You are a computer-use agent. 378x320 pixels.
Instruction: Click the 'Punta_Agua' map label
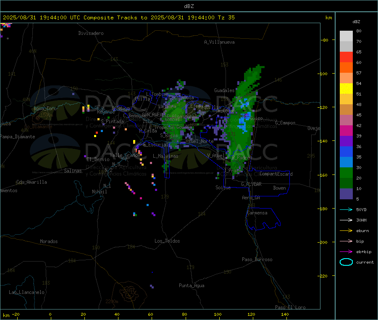click(x=192, y=286)
